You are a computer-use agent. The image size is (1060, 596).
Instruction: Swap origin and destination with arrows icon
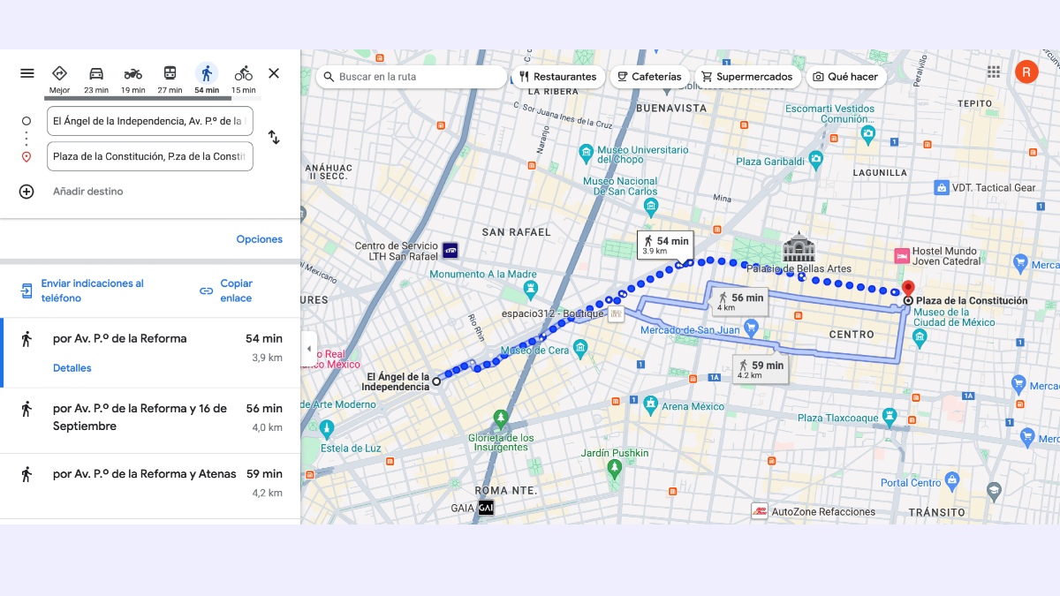point(274,138)
